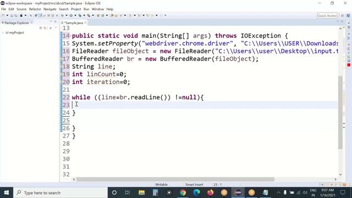Open the Help menu

point(110,9)
